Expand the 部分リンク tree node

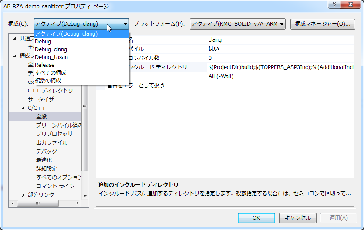coord(23,195)
